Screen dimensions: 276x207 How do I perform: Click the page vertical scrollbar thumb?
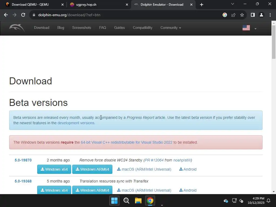pos(274,42)
